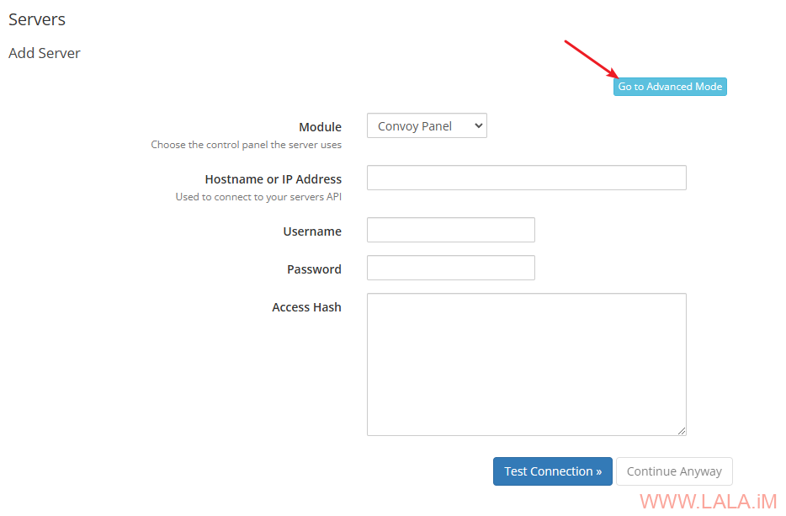This screenshot has height=516, width=786.
Task: Click into the Username text box
Action: pos(450,230)
